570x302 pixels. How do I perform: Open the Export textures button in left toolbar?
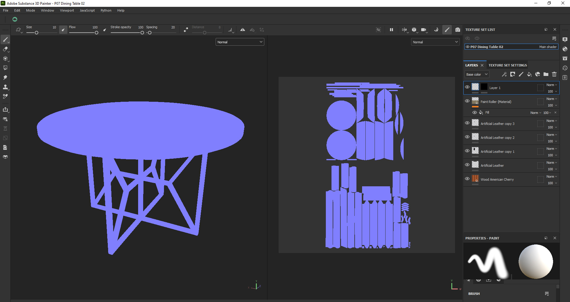click(x=5, y=109)
